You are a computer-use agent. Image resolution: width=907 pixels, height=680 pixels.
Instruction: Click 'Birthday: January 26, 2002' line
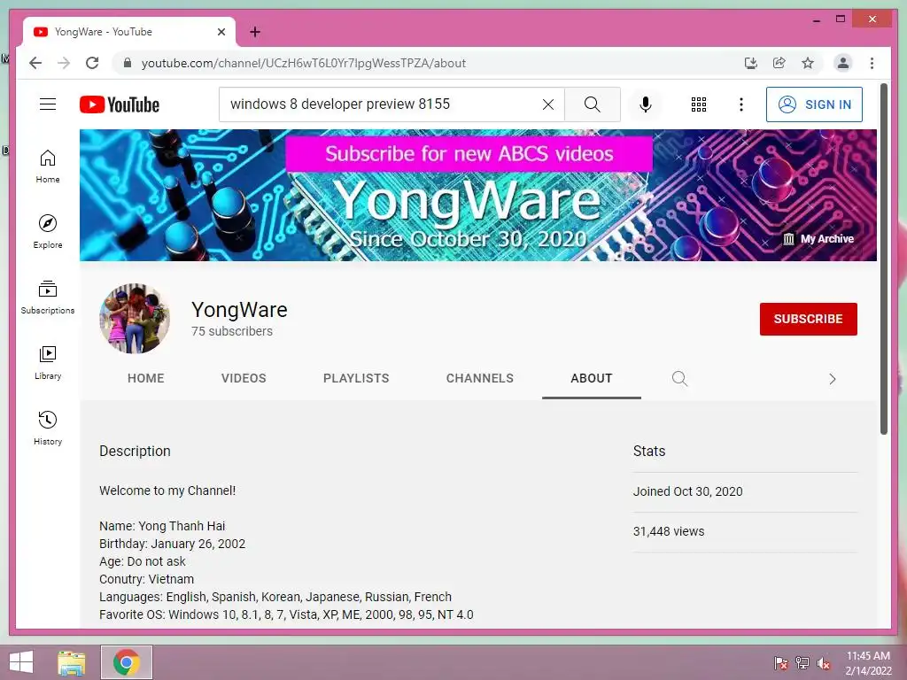(x=172, y=544)
